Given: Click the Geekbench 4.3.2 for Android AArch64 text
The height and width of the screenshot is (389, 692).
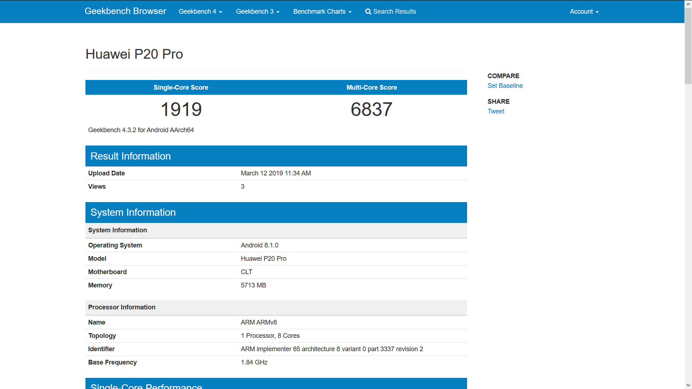Looking at the screenshot, I should coord(141,130).
